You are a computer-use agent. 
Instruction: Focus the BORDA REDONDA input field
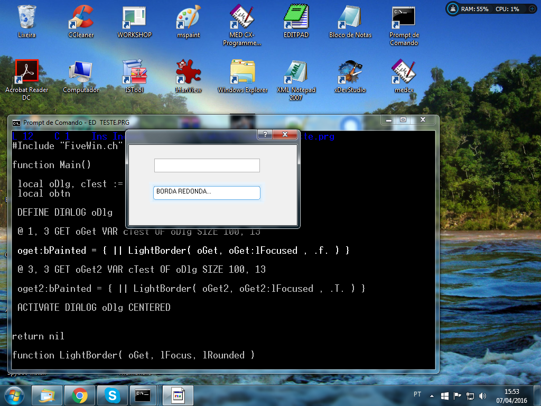click(x=207, y=193)
